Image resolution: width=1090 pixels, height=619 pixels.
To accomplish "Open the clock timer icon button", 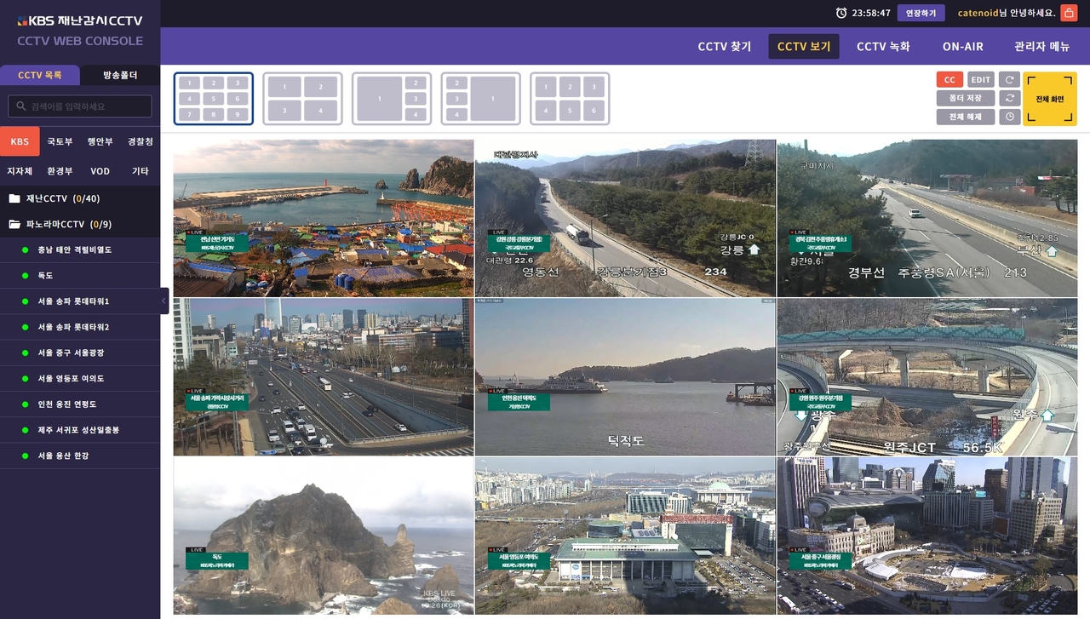I will pos(1009,117).
